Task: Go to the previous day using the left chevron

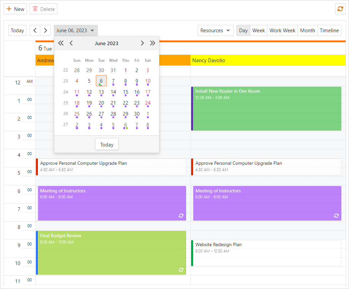Action: [x=35, y=30]
